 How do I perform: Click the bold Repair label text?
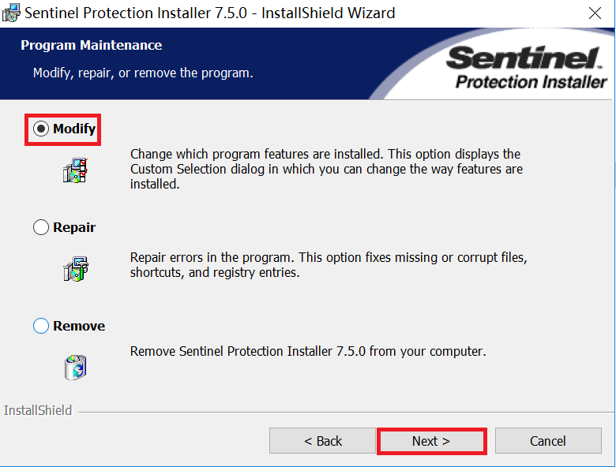tap(74, 228)
